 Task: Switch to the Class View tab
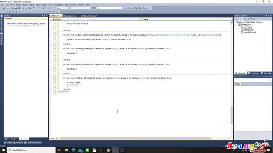266,73
